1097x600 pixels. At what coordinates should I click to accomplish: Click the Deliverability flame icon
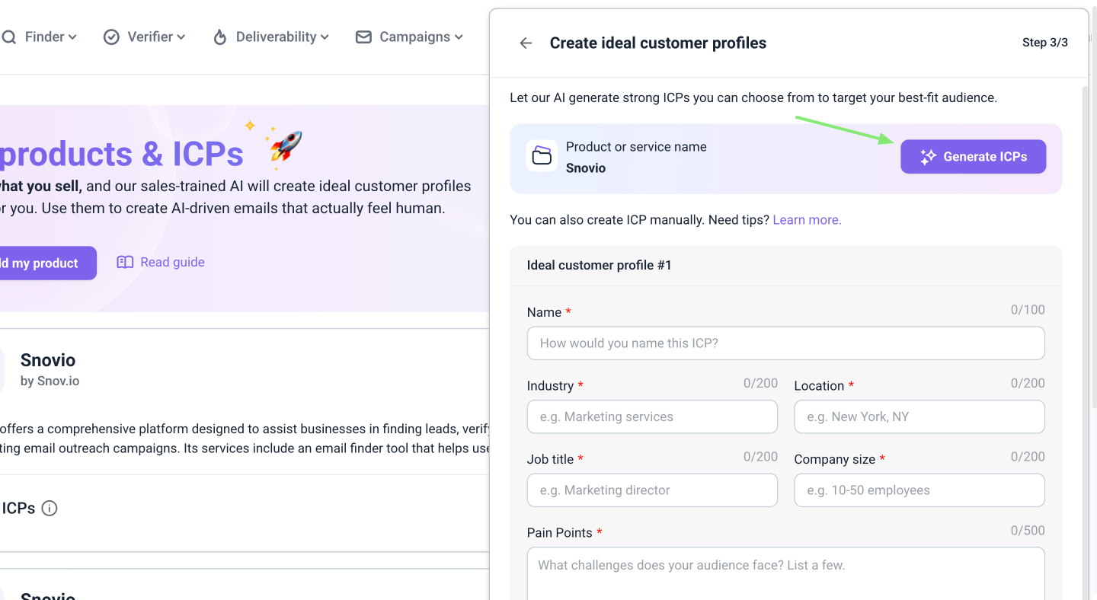(x=220, y=37)
